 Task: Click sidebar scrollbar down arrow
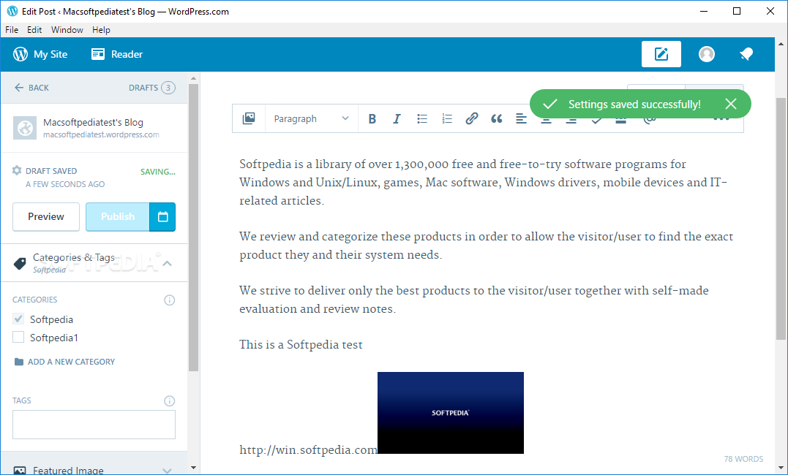[193, 468]
